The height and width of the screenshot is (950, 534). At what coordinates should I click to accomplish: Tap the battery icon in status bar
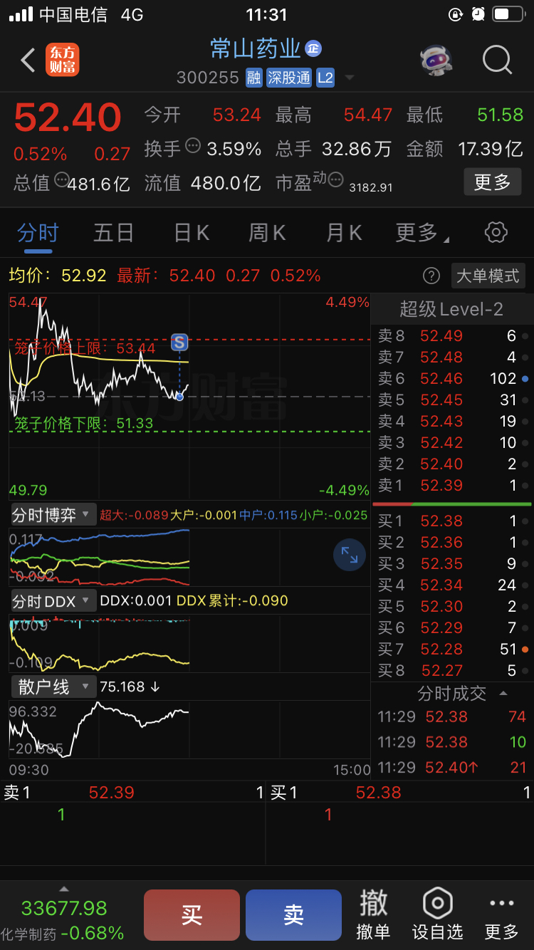(x=509, y=14)
